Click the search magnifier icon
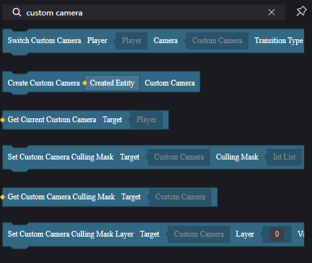 coord(17,12)
